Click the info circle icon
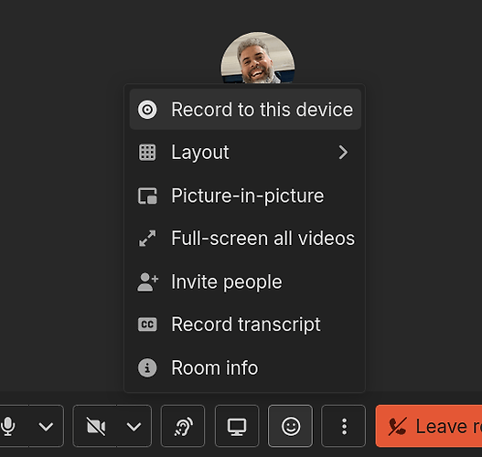Viewport: 482px width, 457px height. [x=147, y=367]
